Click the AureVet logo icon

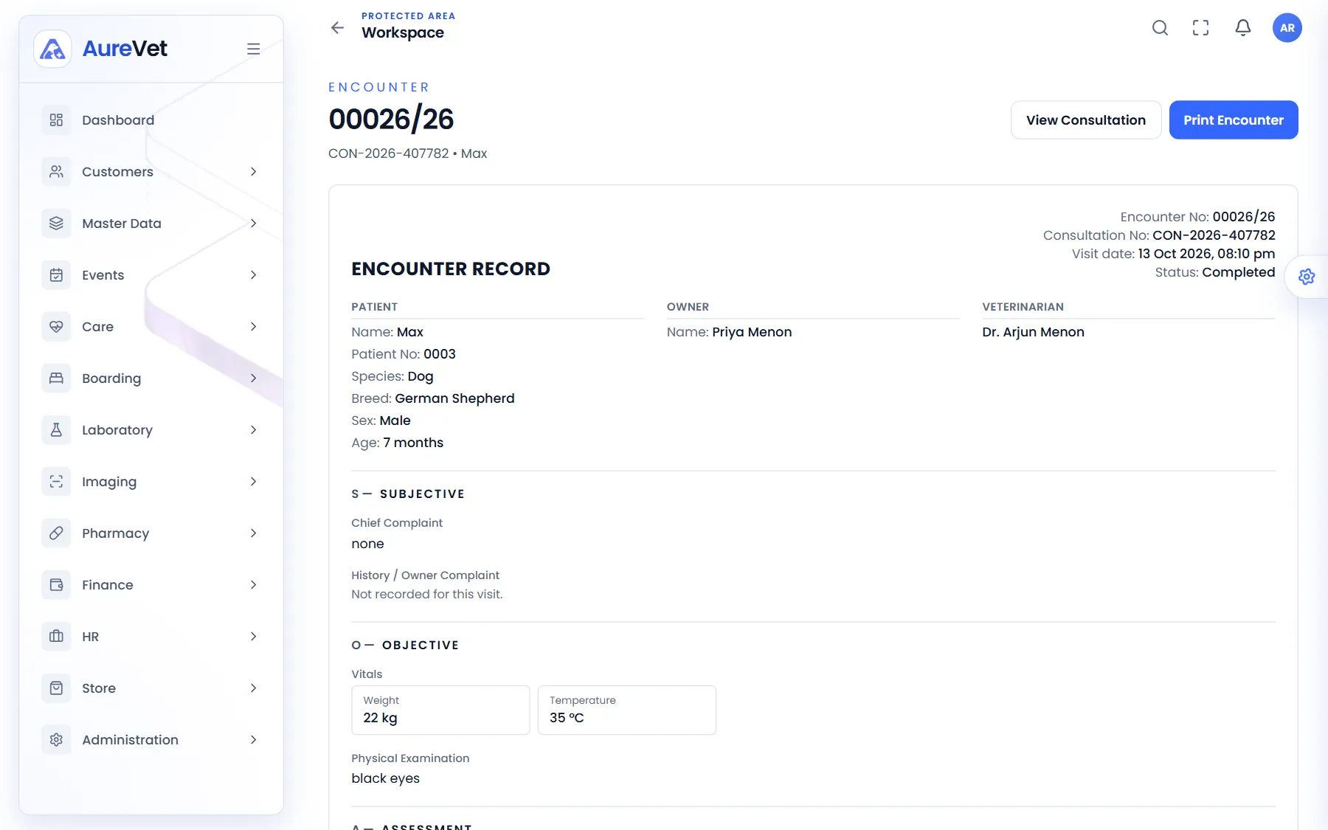coord(52,49)
